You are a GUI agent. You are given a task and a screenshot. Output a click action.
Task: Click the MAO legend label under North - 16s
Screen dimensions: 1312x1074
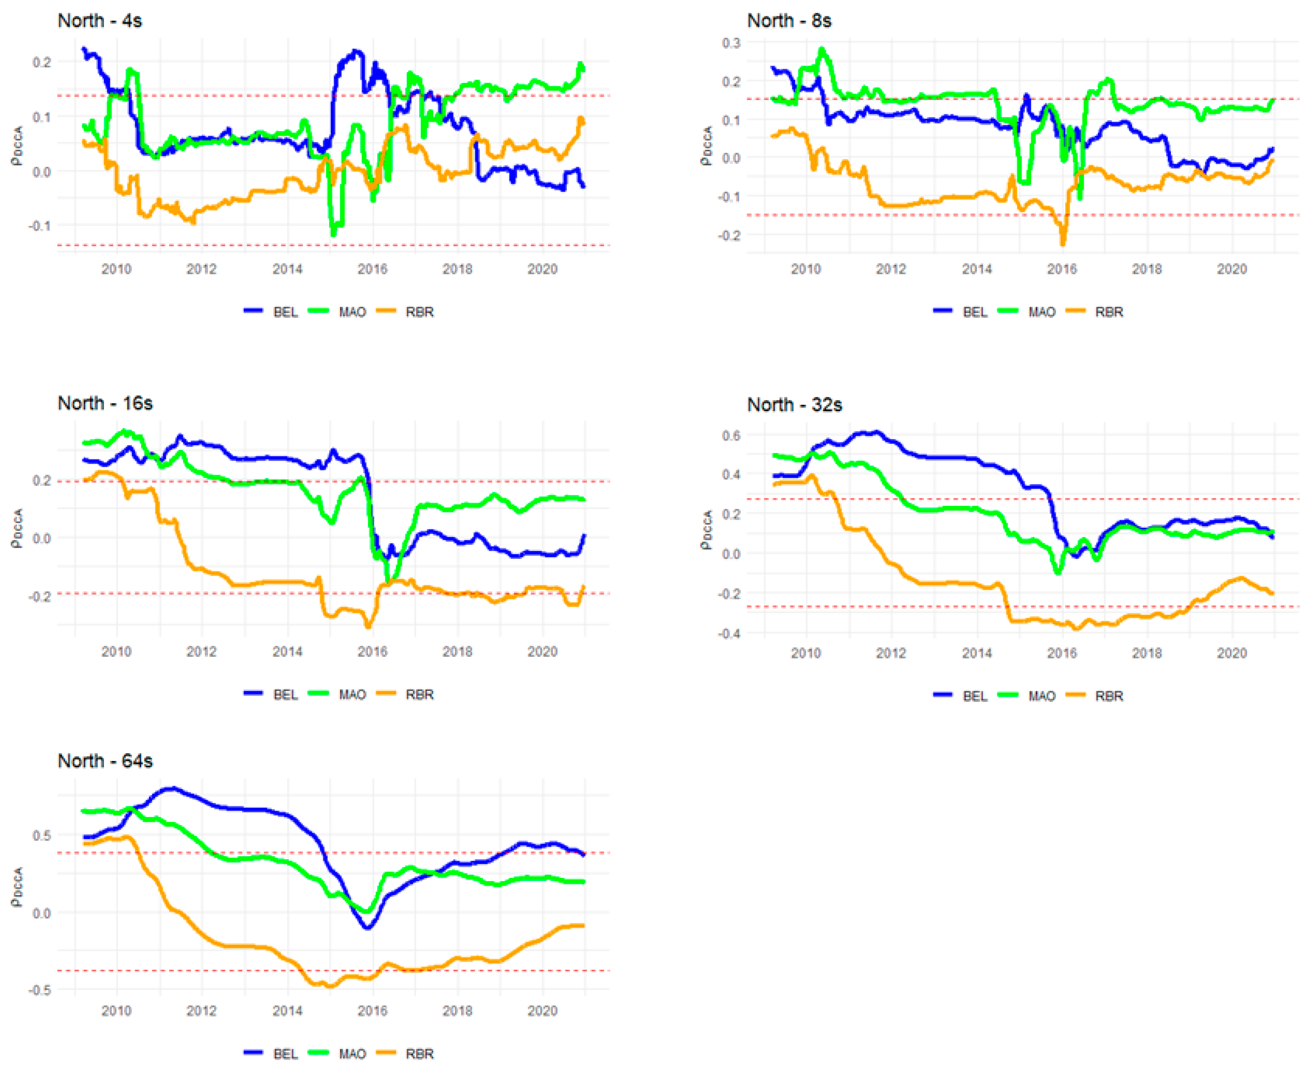click(353, 695)
